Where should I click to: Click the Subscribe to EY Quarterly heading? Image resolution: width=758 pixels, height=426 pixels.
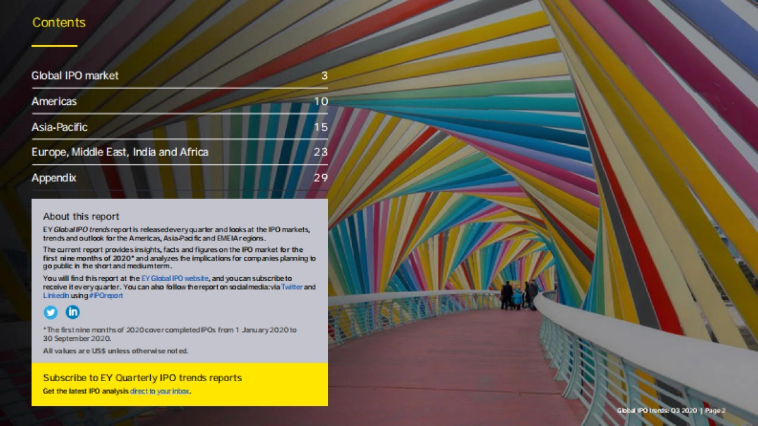pyautogui.click(x=142, y=378)
